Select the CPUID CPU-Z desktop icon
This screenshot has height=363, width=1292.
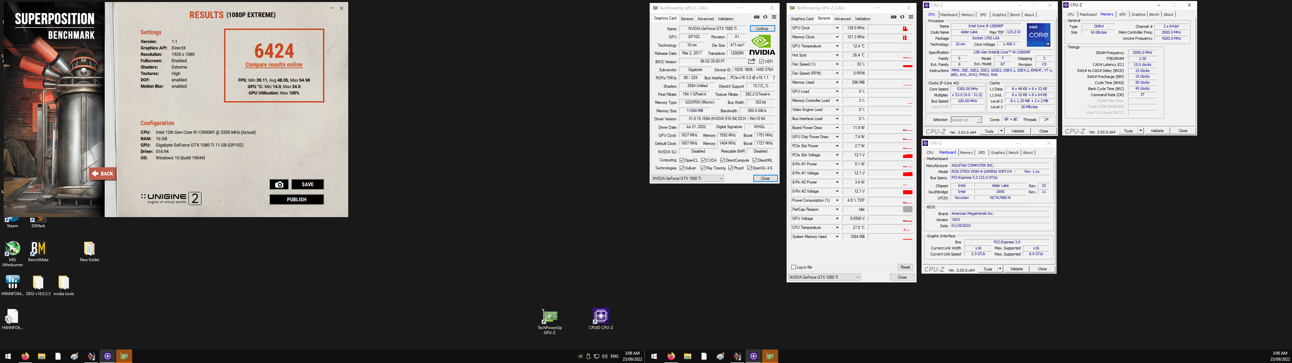tap(601, 319)
